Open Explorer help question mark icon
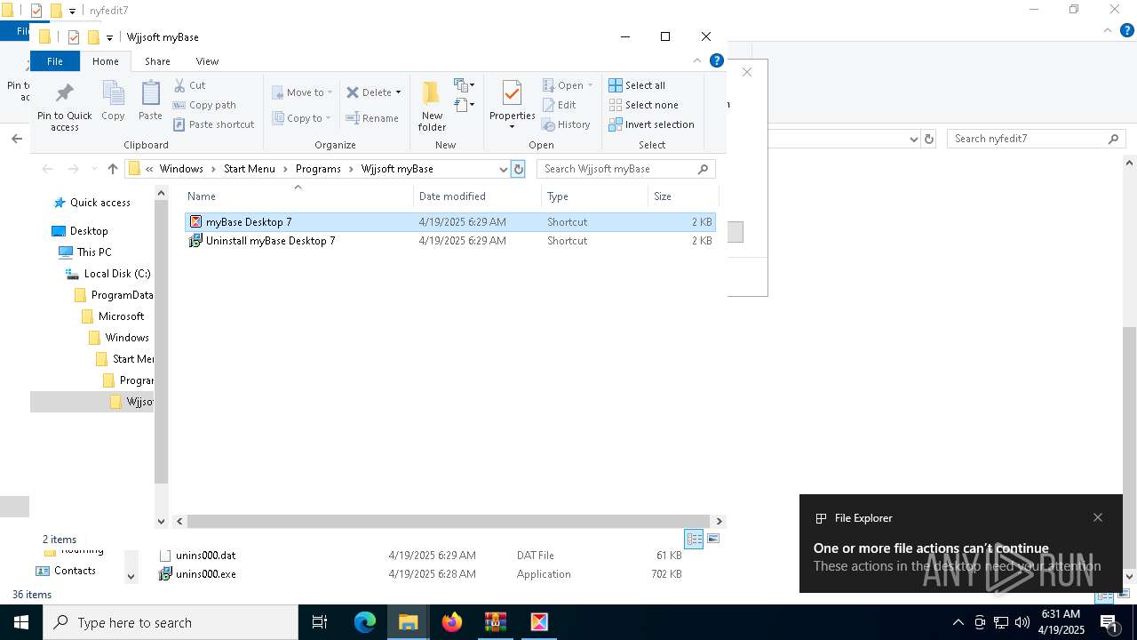This screenshot has height=640, width=1137. click(x=717, y=61)
